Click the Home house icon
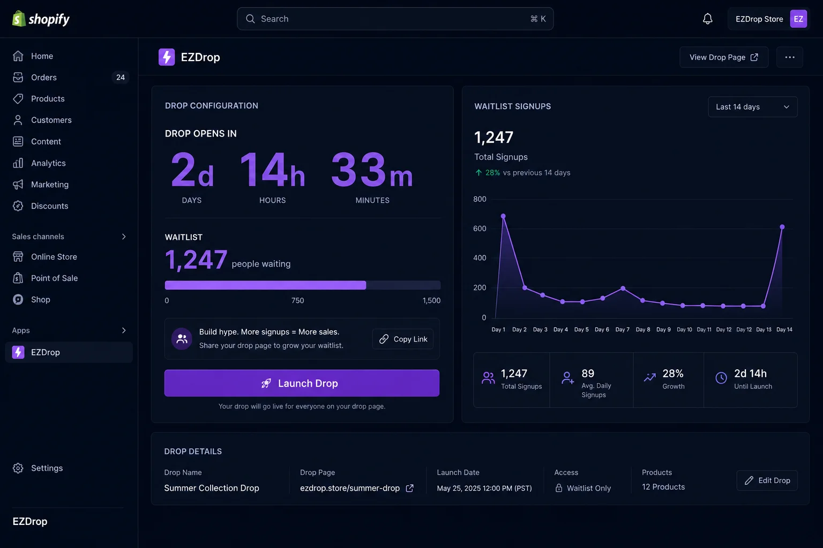This screenshot has height=548, width=823. [18, 56]
